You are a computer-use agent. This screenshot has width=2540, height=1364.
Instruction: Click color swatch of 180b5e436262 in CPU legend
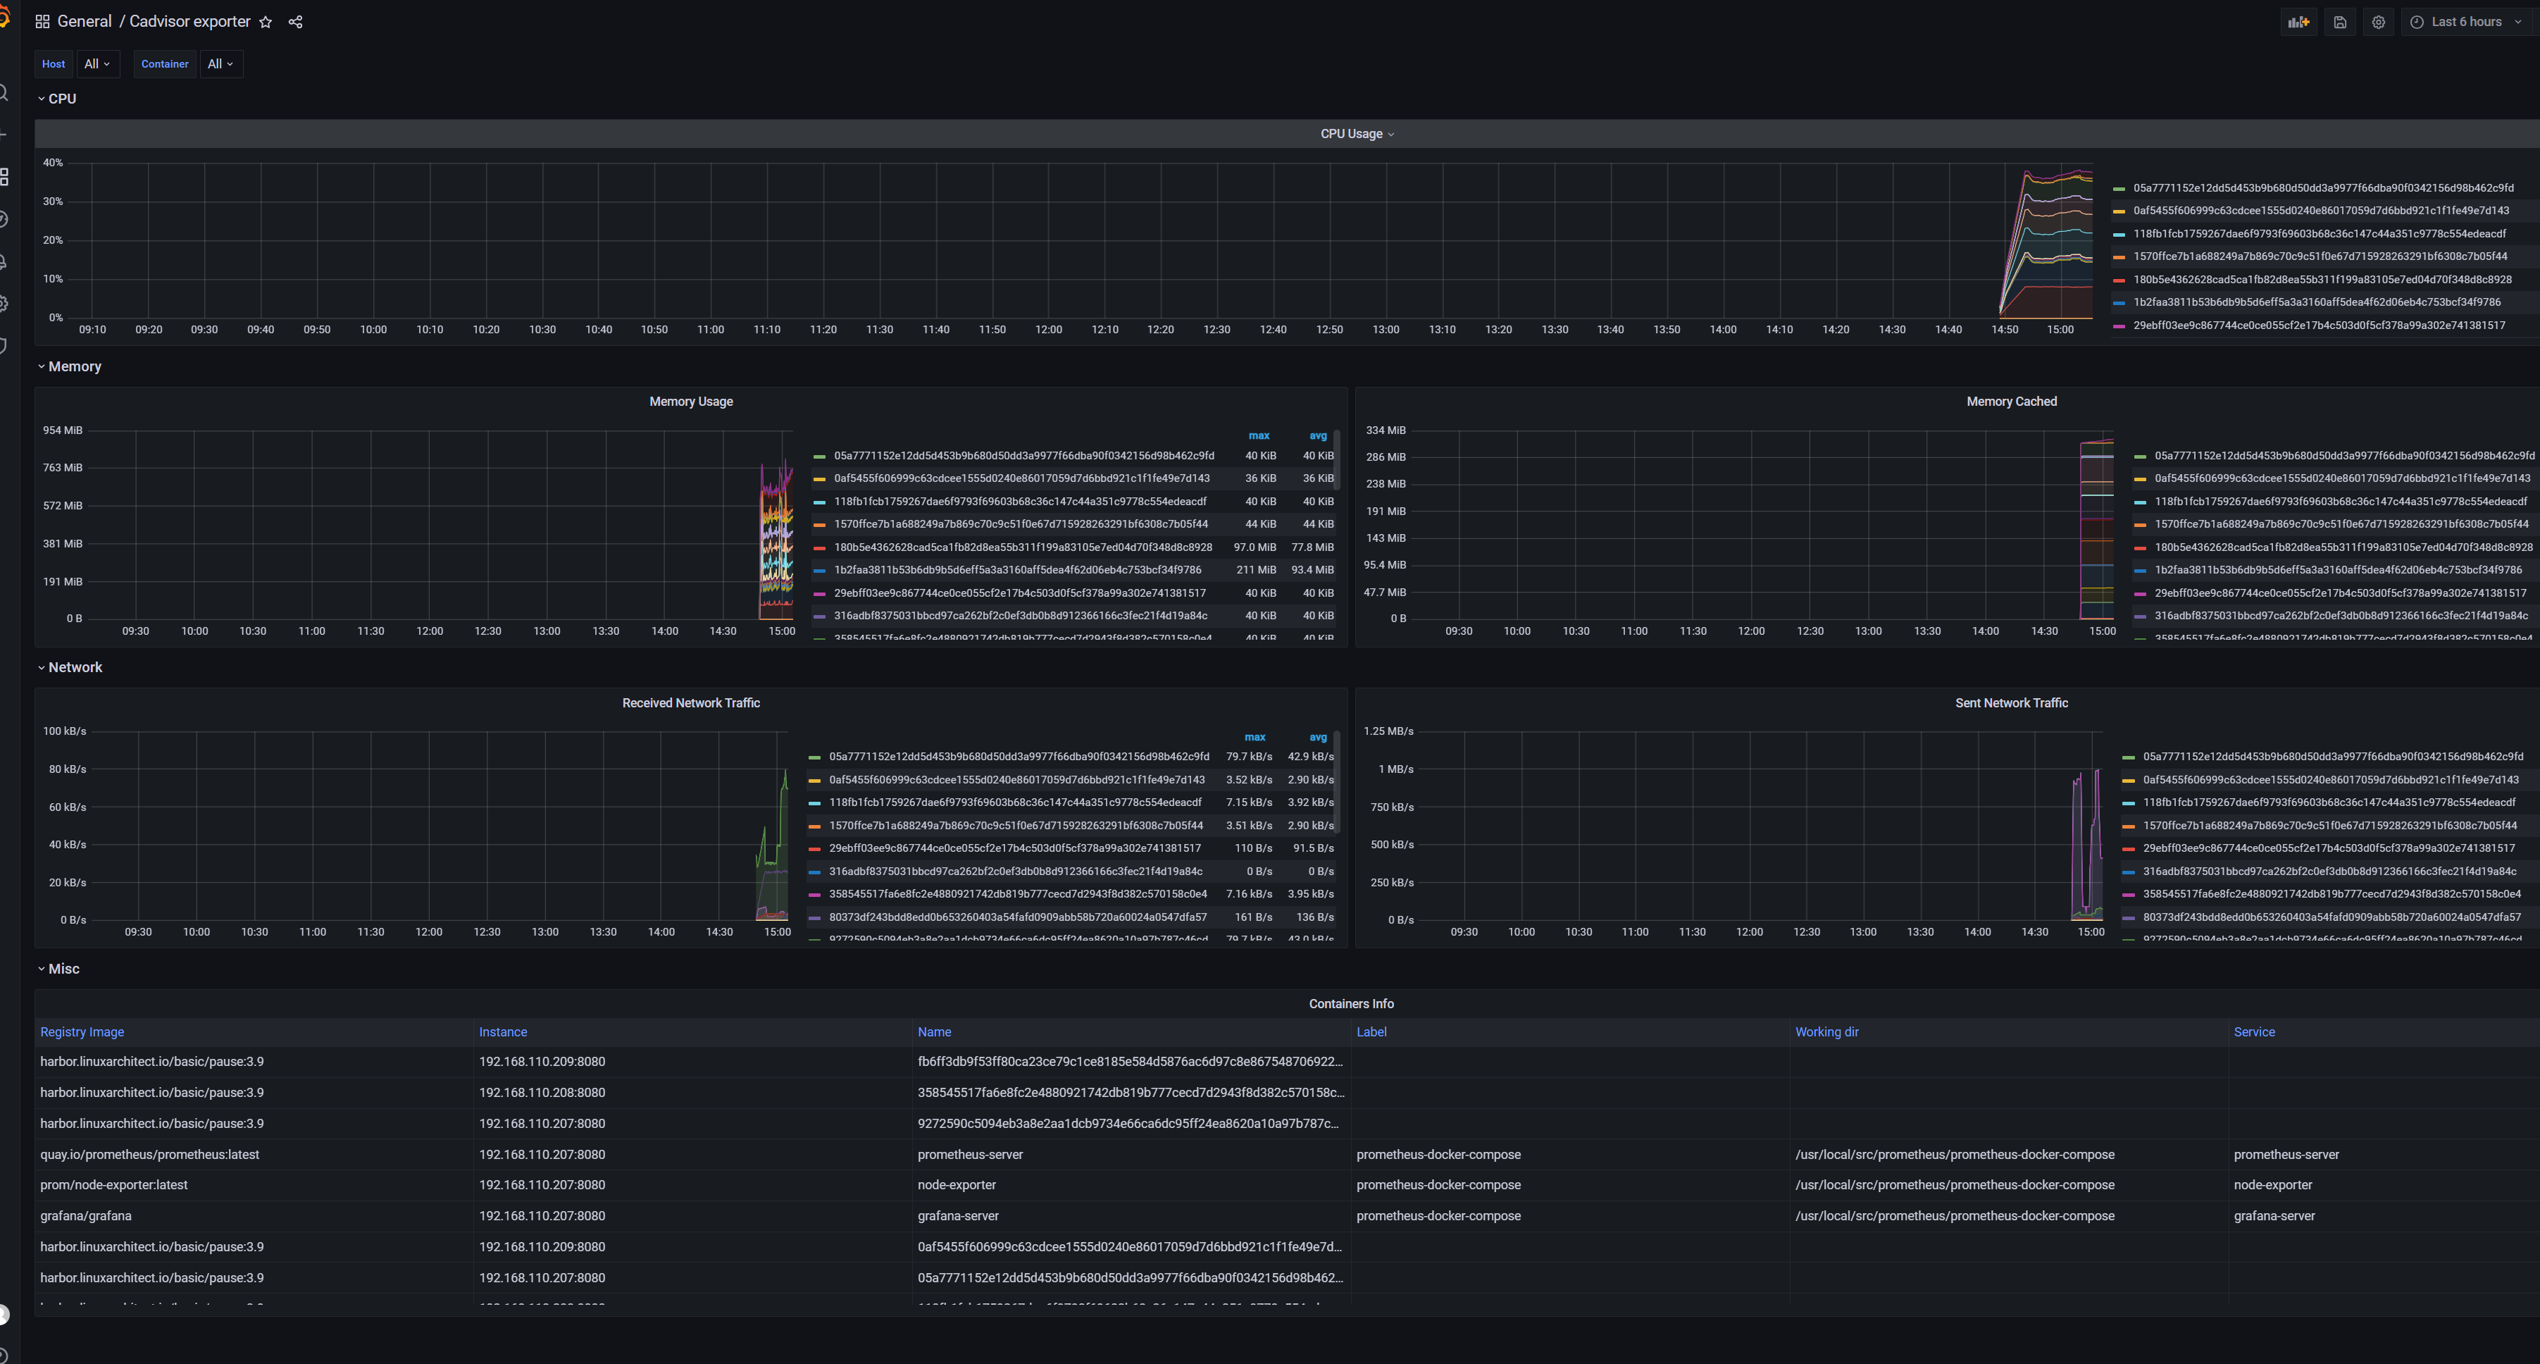pos(2119,280)
